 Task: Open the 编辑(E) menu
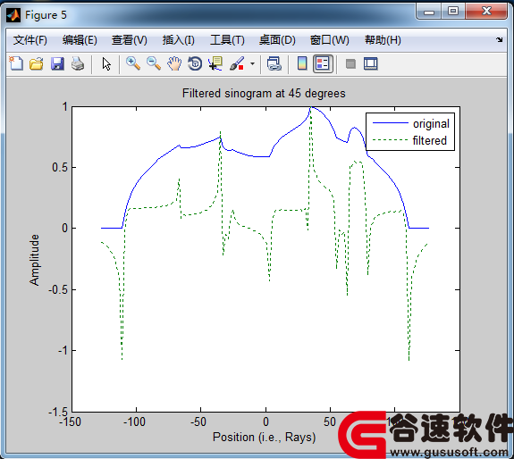[x=80, y=40]
